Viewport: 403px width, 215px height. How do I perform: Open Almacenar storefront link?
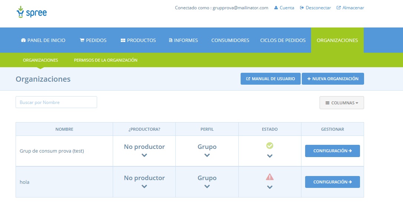coord(350,8)
